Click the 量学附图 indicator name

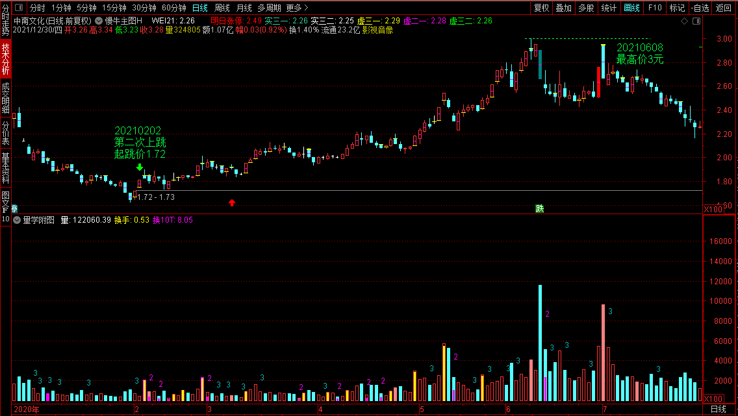tap(38, 220)
